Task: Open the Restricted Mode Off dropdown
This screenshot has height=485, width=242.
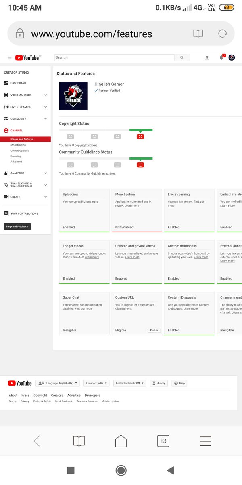Action: (129, 383)
